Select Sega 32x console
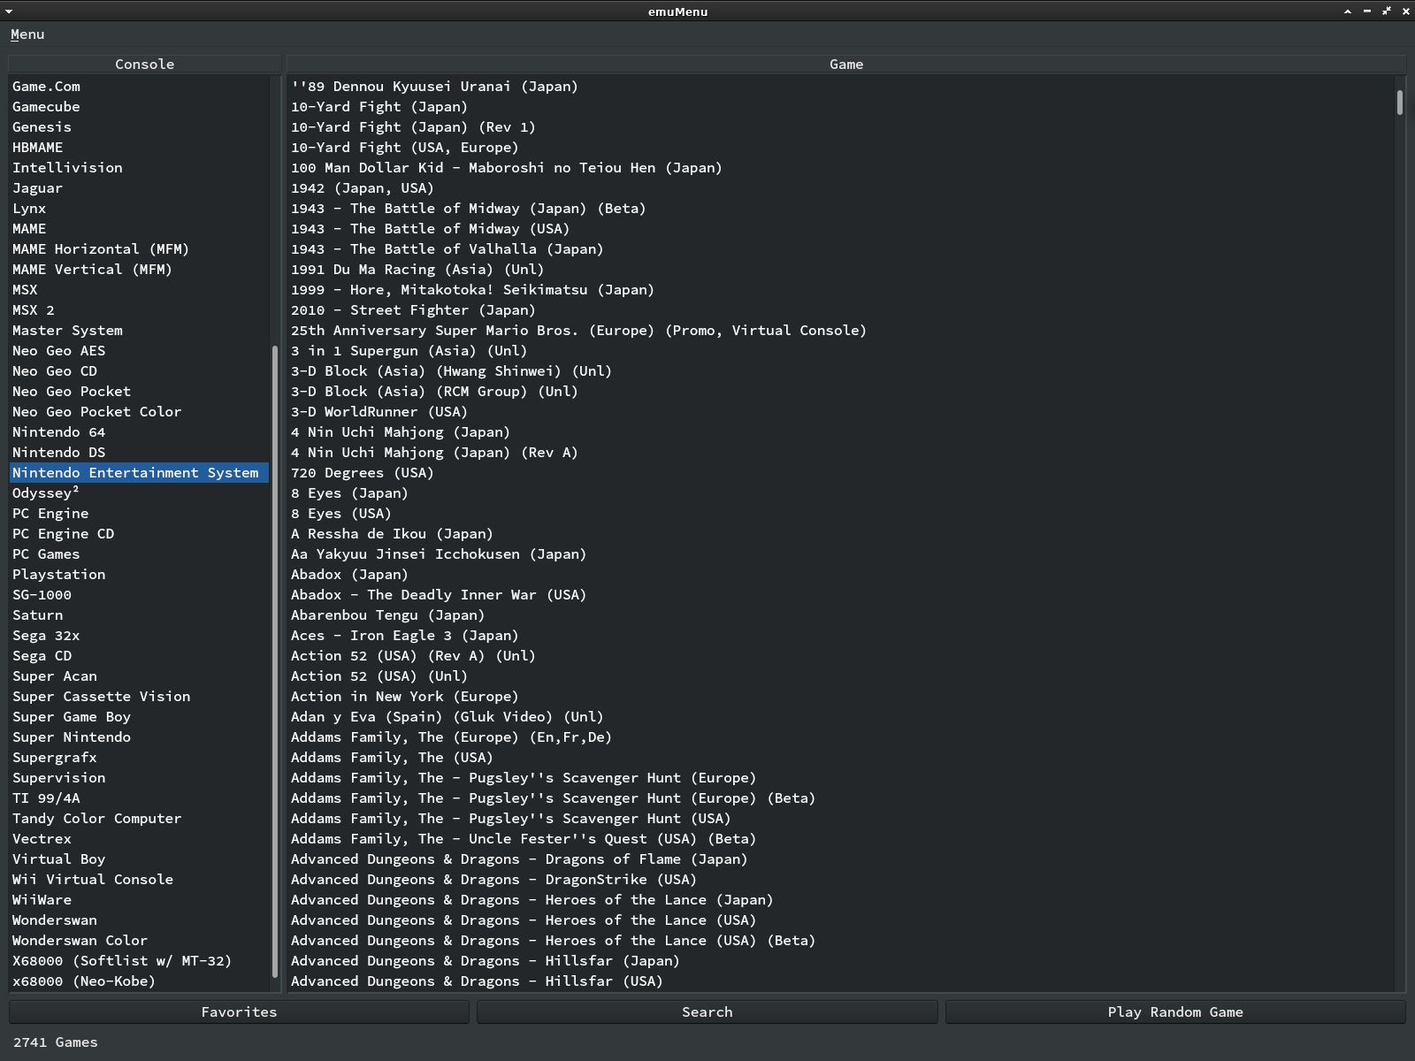Screen dimensions: 1415x1061 [139, 636]
